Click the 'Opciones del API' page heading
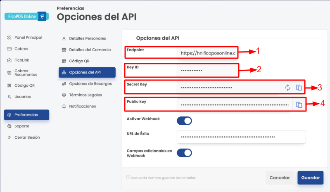Image resolution: width=330 pixels, height=192 pixels. point(97,17)
